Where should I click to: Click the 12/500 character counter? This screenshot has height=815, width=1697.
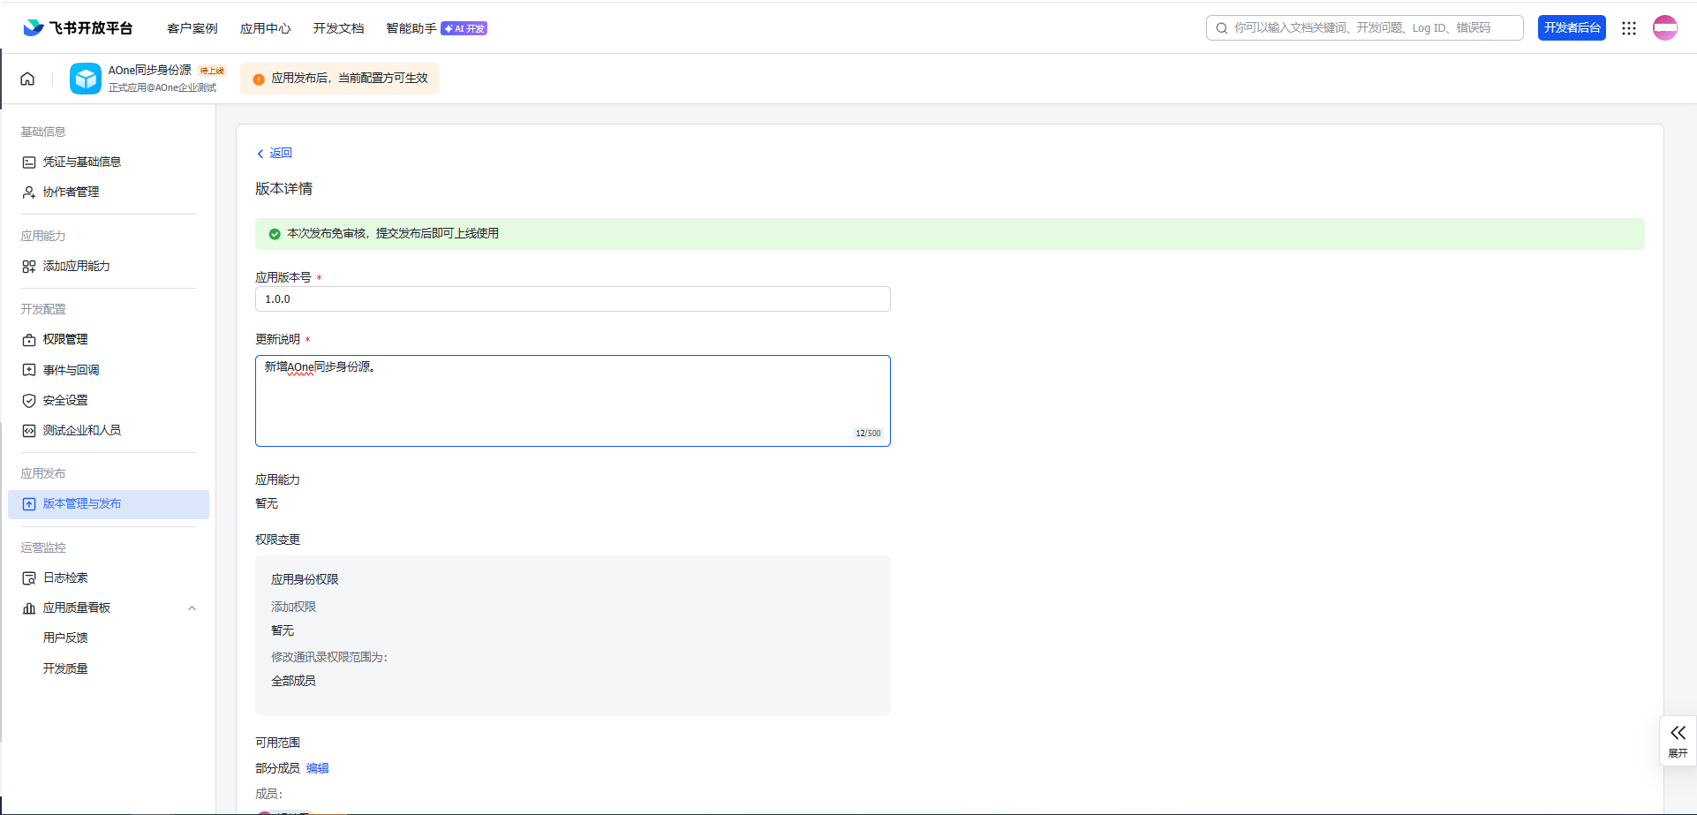[868, 434]
